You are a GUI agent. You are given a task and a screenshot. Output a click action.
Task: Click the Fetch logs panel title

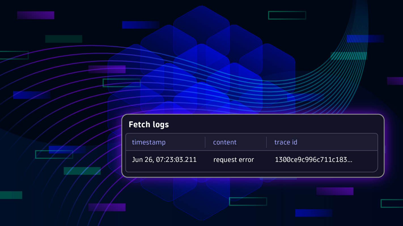(149, 124)
